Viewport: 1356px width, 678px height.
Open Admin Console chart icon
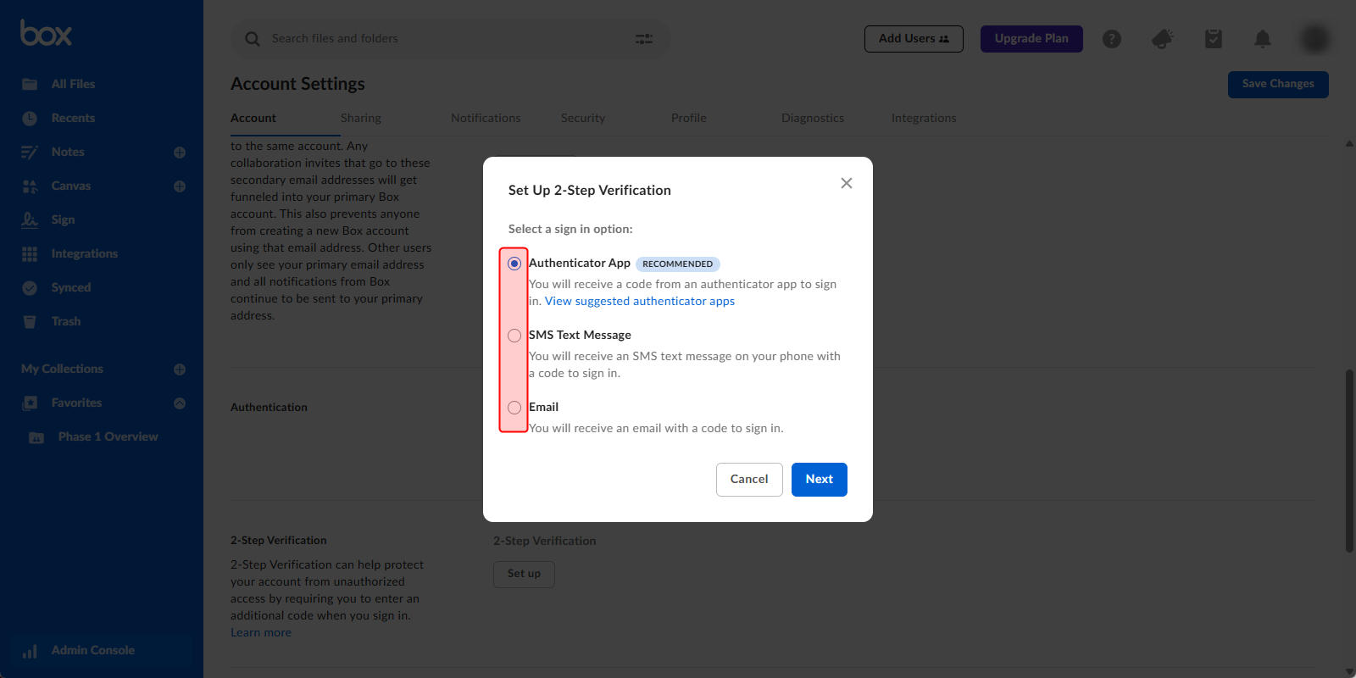[x=30, y=651]
